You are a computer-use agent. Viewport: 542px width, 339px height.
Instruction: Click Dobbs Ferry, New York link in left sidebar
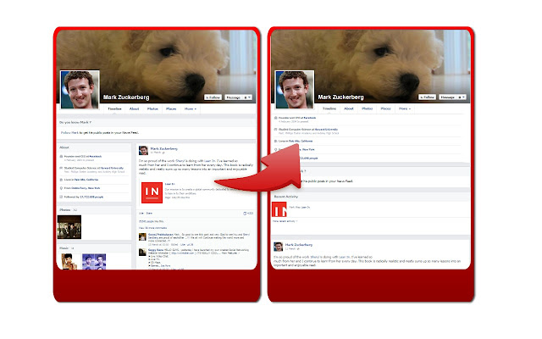point(86,188)
